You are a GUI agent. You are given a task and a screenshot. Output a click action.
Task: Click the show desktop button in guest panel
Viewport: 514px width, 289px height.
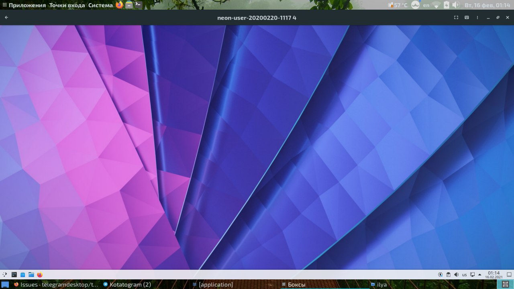509,275
